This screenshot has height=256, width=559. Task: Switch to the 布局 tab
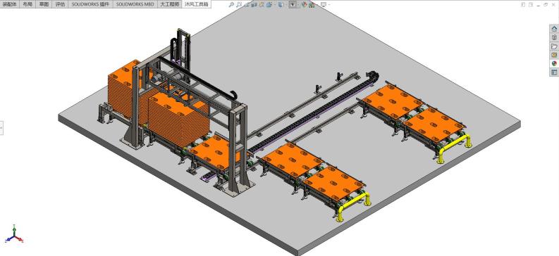tap(27, 4)
